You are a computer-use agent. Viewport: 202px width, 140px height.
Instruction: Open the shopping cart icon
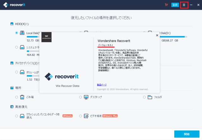coord(166,5)
